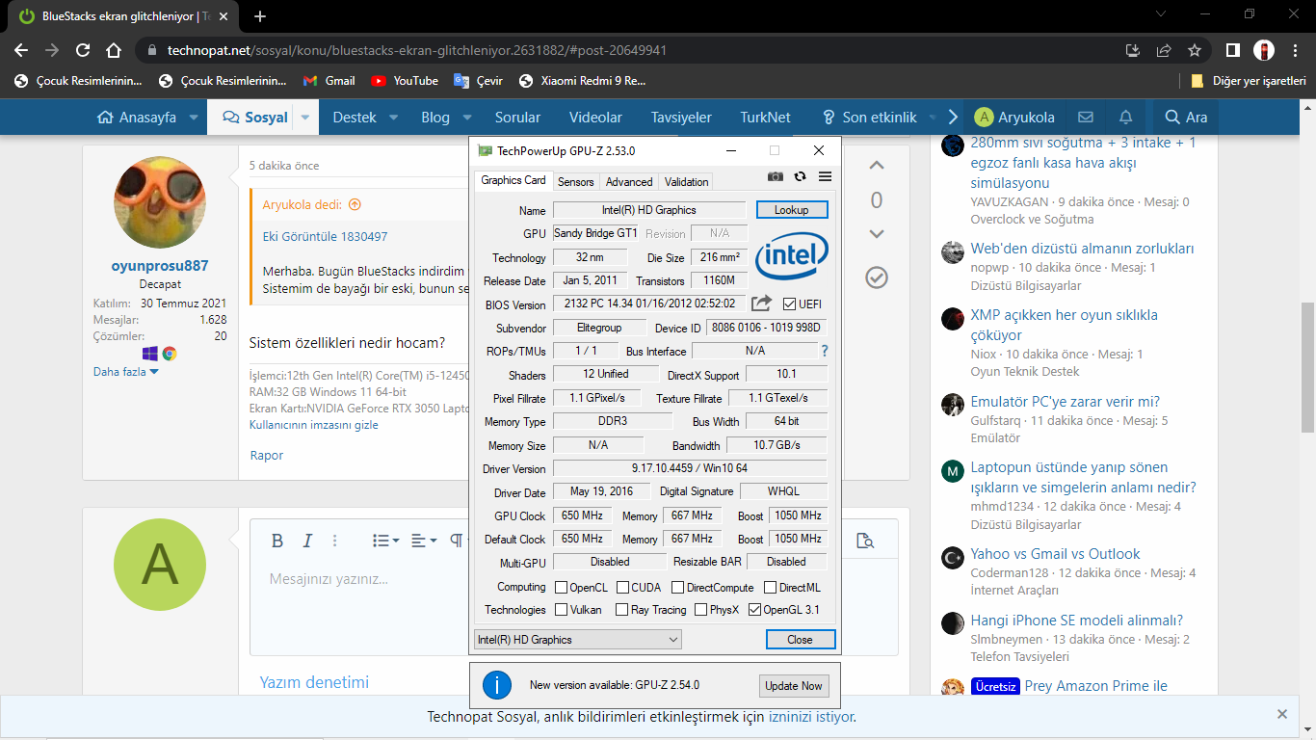Image resolution: width=1316 pixels, height=740 pixels.
Task: Open the forum inbox envelope icon
Action: point(1086,118)
